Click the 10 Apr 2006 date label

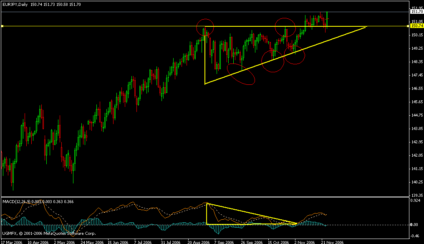coord(38,242)
